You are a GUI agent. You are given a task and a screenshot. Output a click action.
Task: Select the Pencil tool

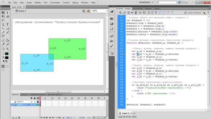click(3, 32)
